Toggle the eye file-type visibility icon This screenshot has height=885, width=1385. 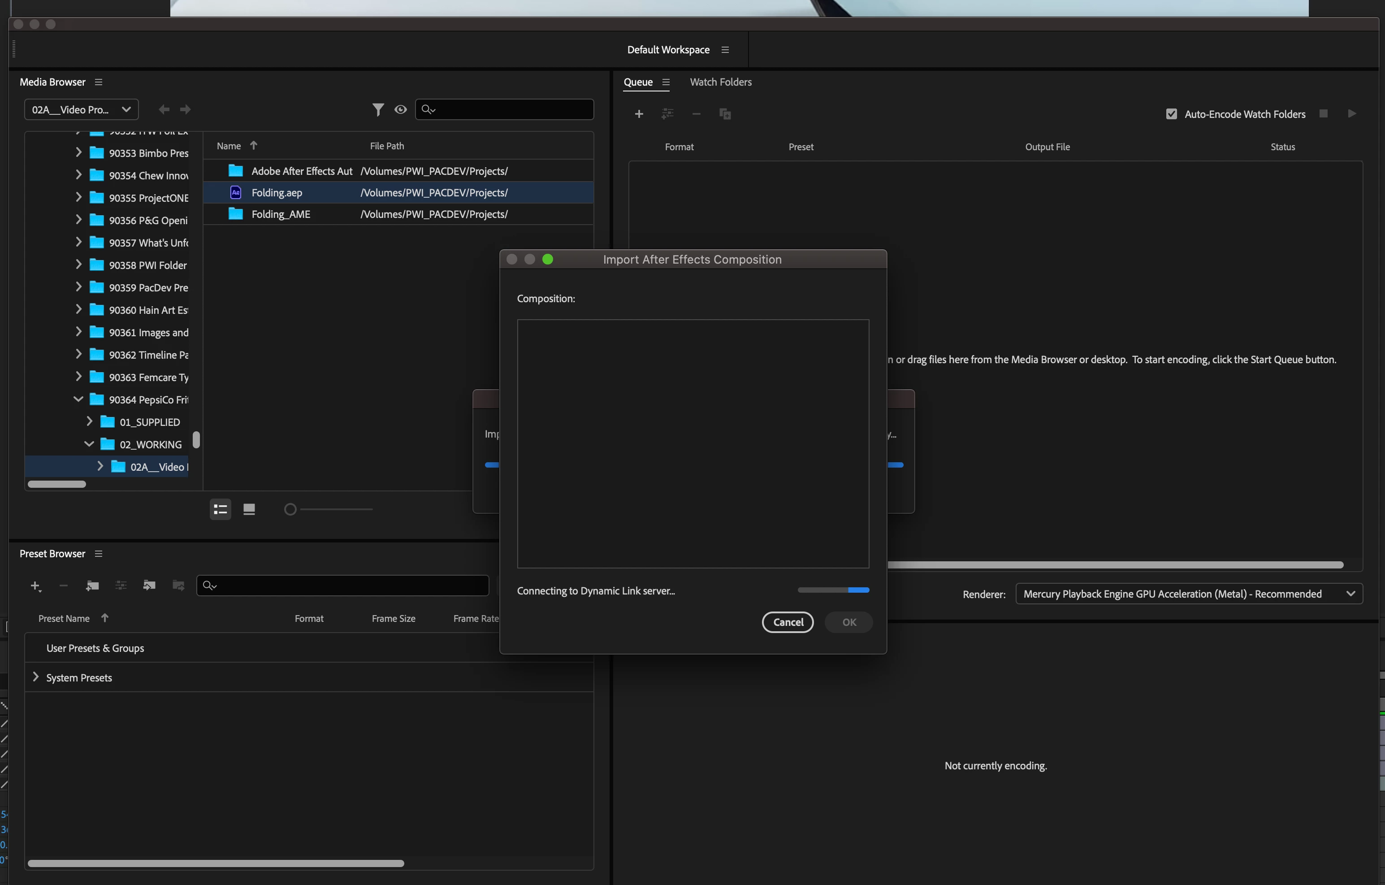(x=400, y=109)
